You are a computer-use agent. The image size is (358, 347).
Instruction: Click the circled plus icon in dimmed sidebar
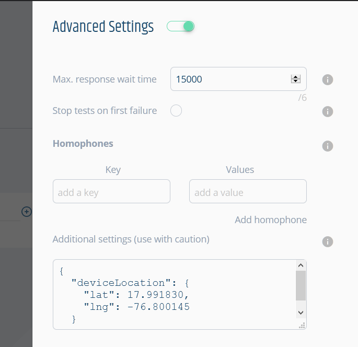coord(27,212)
